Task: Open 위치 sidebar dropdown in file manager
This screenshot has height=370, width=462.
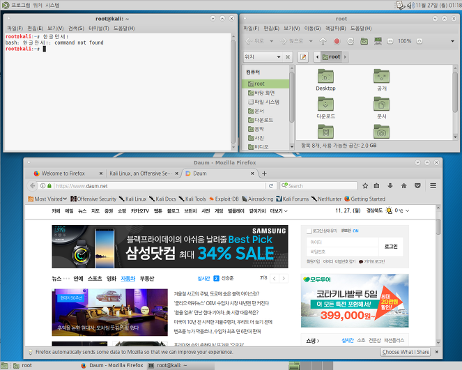Action: pos(262,57)
